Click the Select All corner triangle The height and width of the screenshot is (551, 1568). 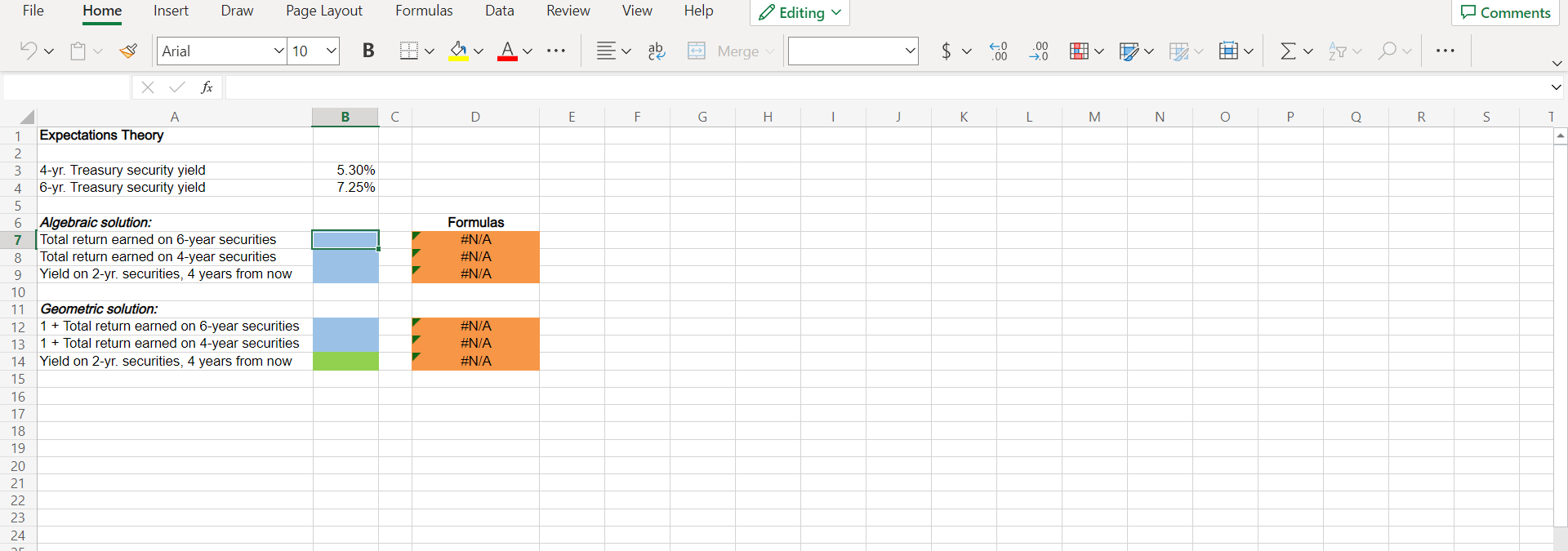27,117
